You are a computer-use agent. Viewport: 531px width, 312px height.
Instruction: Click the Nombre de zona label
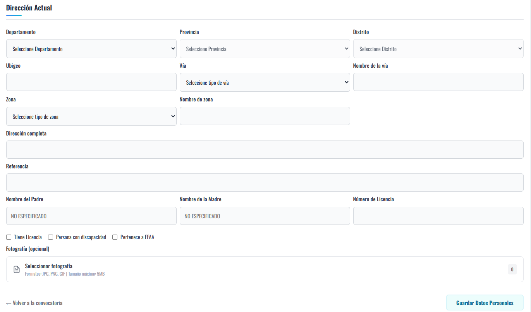tap(196, 99)
